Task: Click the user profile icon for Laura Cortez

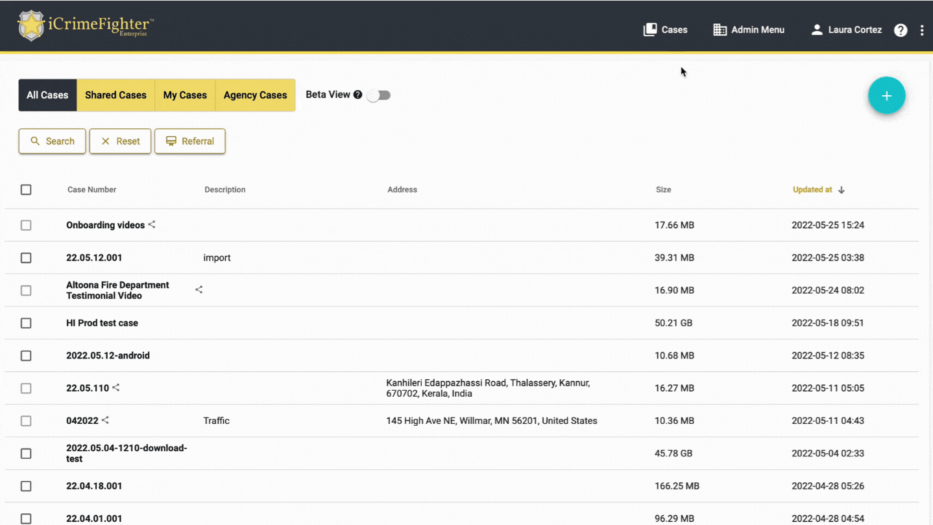Action: click(x=817, y=30)
